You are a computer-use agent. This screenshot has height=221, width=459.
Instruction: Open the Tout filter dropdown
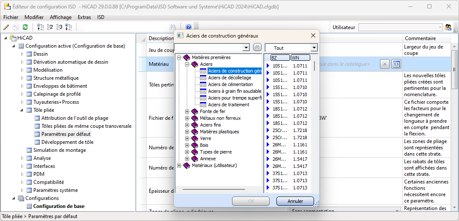point(314,48)
